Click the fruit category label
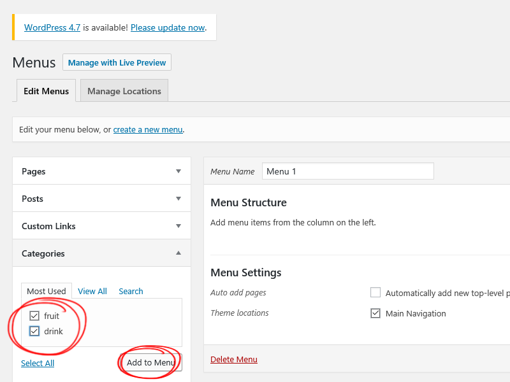 coord(52,316)
